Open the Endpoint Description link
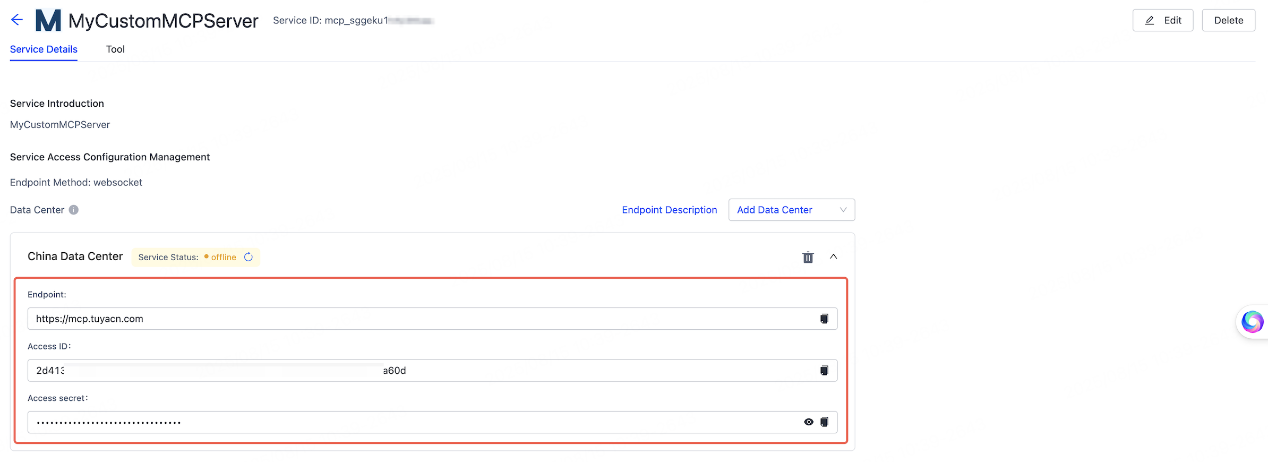 (670, 210)
